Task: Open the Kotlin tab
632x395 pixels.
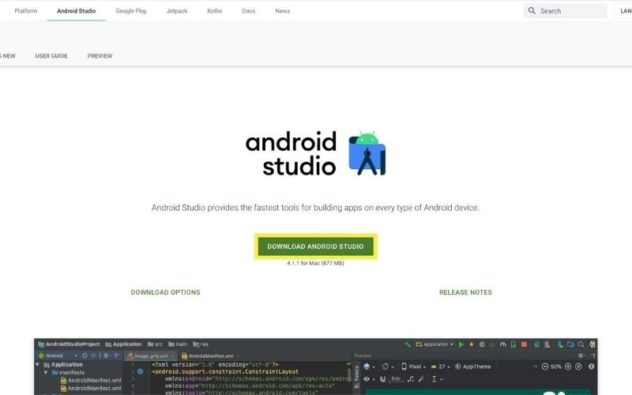Action: pyautogui.click(x=214, y=11)
